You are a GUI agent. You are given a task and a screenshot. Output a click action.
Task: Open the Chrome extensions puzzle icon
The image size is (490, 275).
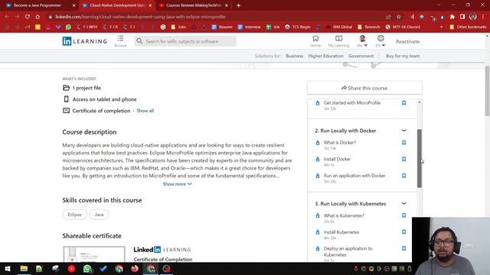452,17
